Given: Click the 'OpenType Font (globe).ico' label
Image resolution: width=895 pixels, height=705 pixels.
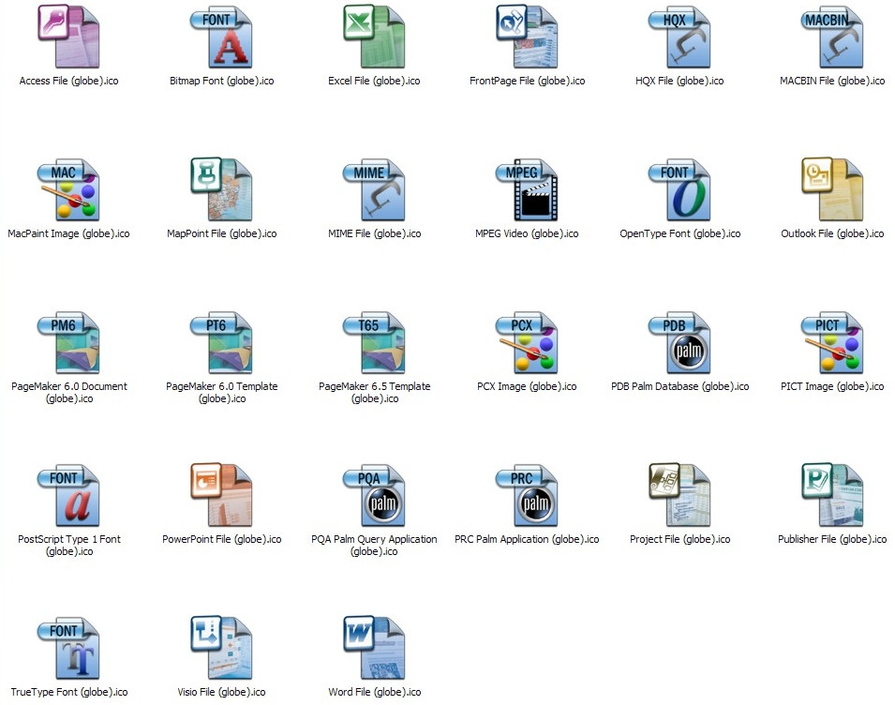Looking at the screenshot, I should point(679,234).
